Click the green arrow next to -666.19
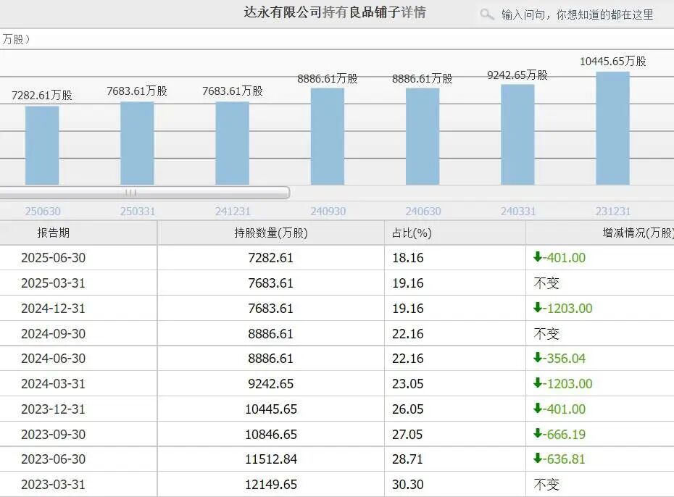The width and height of the screenshot is (674, 497). pyautogui.click(x=538, y=434)
